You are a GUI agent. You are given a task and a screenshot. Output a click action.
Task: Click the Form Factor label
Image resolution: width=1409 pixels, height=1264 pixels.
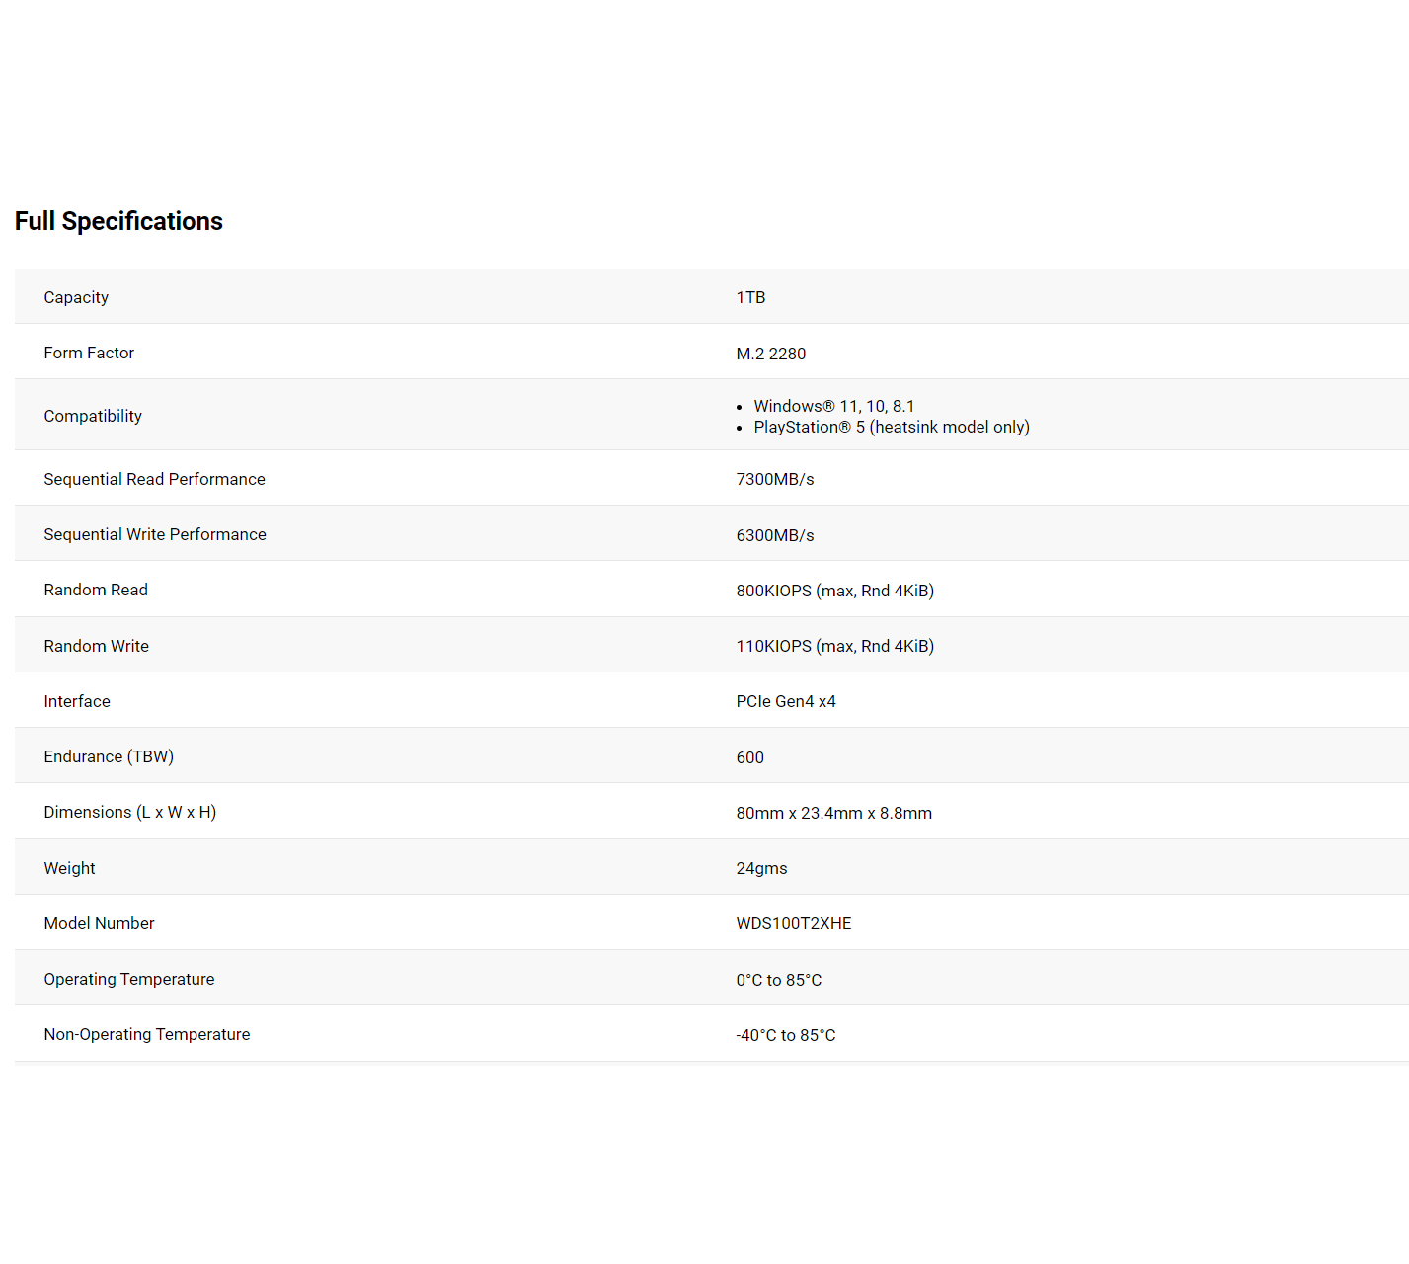click(x=89, y=353)
